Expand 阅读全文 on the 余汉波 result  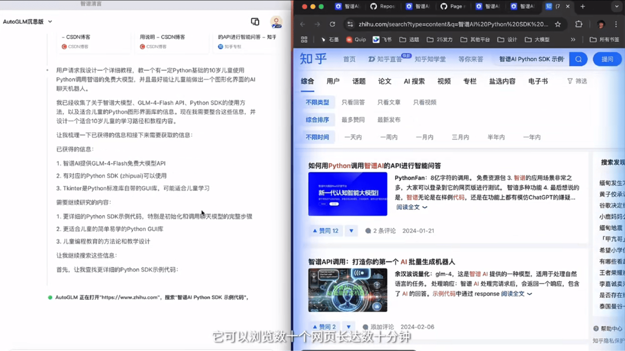click(x=517, y=294)
